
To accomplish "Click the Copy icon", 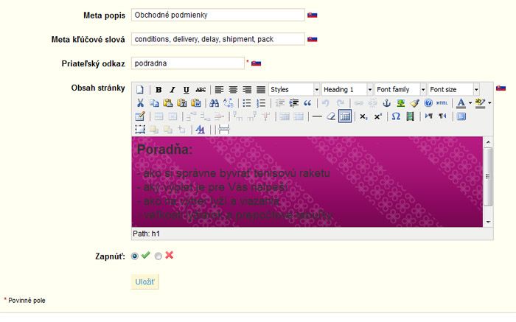I will (x=154, y=103).
